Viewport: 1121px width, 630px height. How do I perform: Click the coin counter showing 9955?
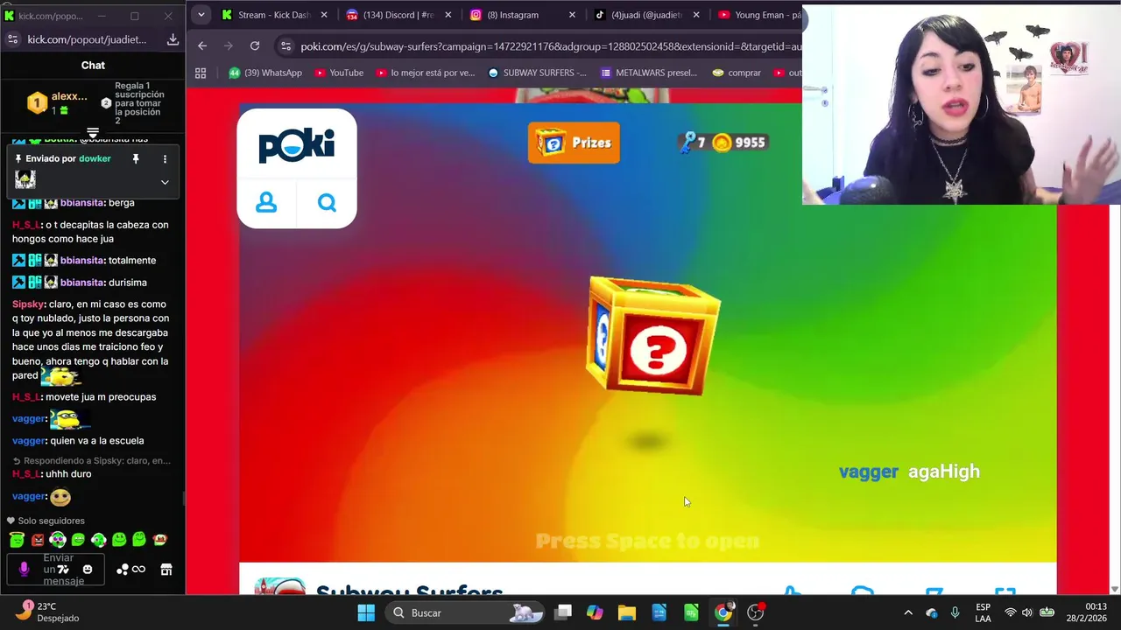click(739, 143)
